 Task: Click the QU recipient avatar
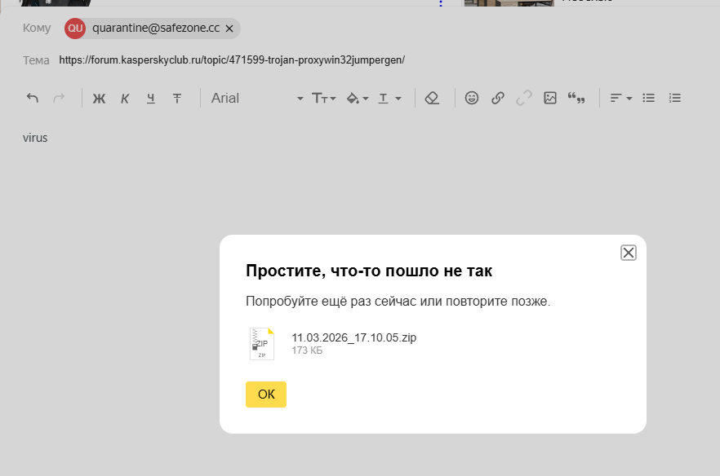click(x=75, y=29)
